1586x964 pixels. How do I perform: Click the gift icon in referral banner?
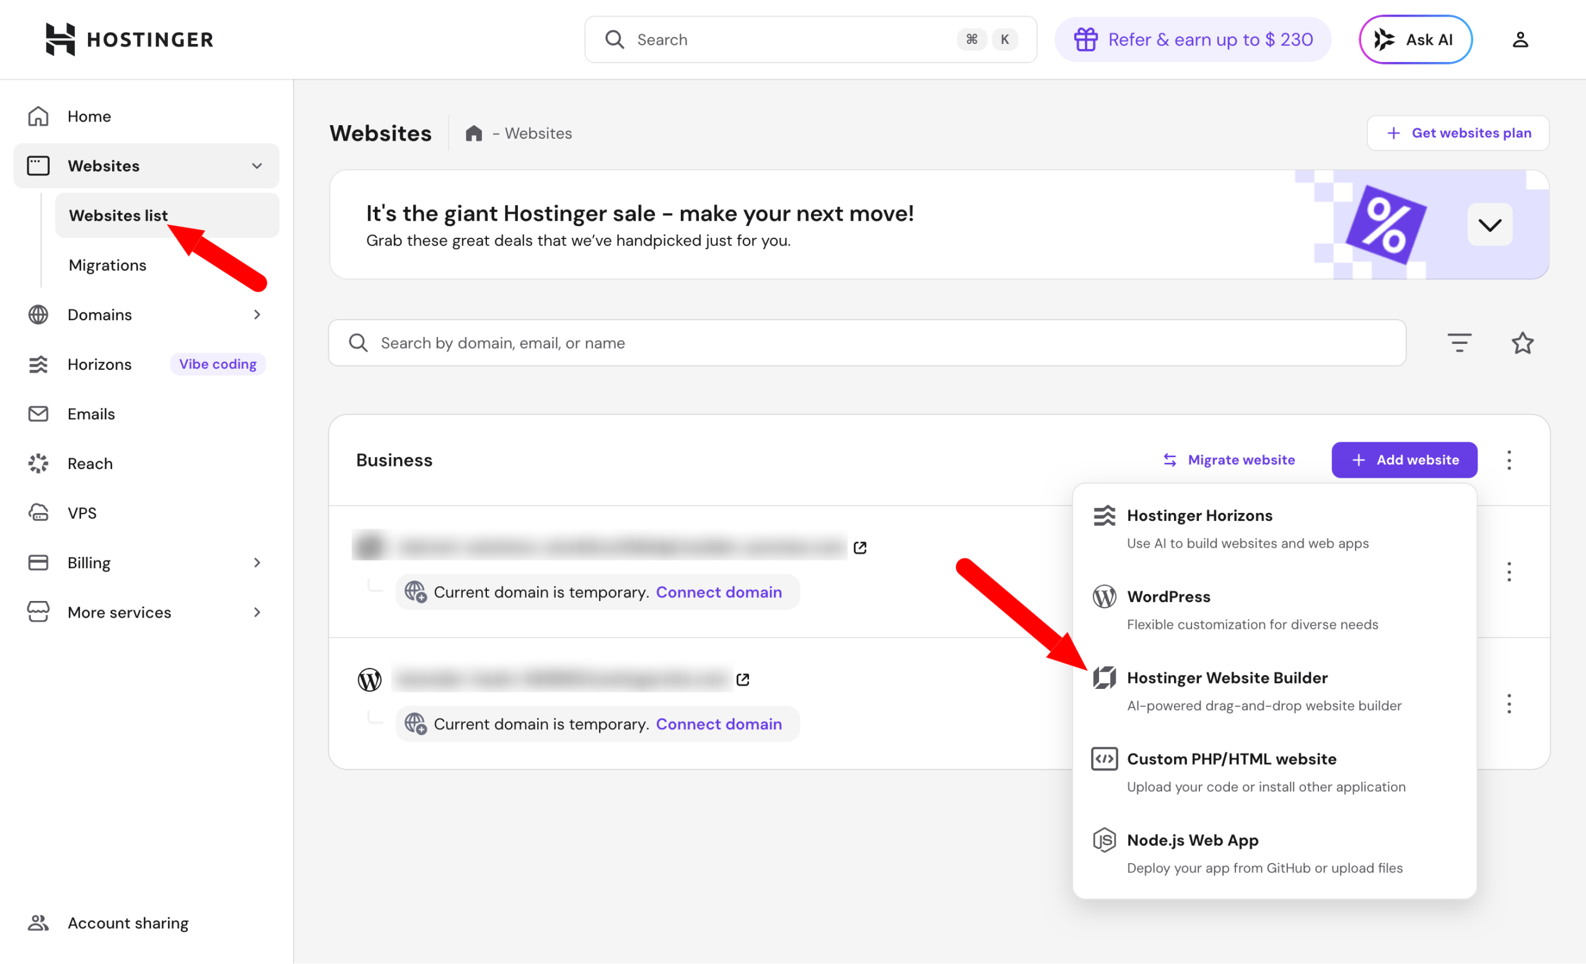[x=1085, y=40]
